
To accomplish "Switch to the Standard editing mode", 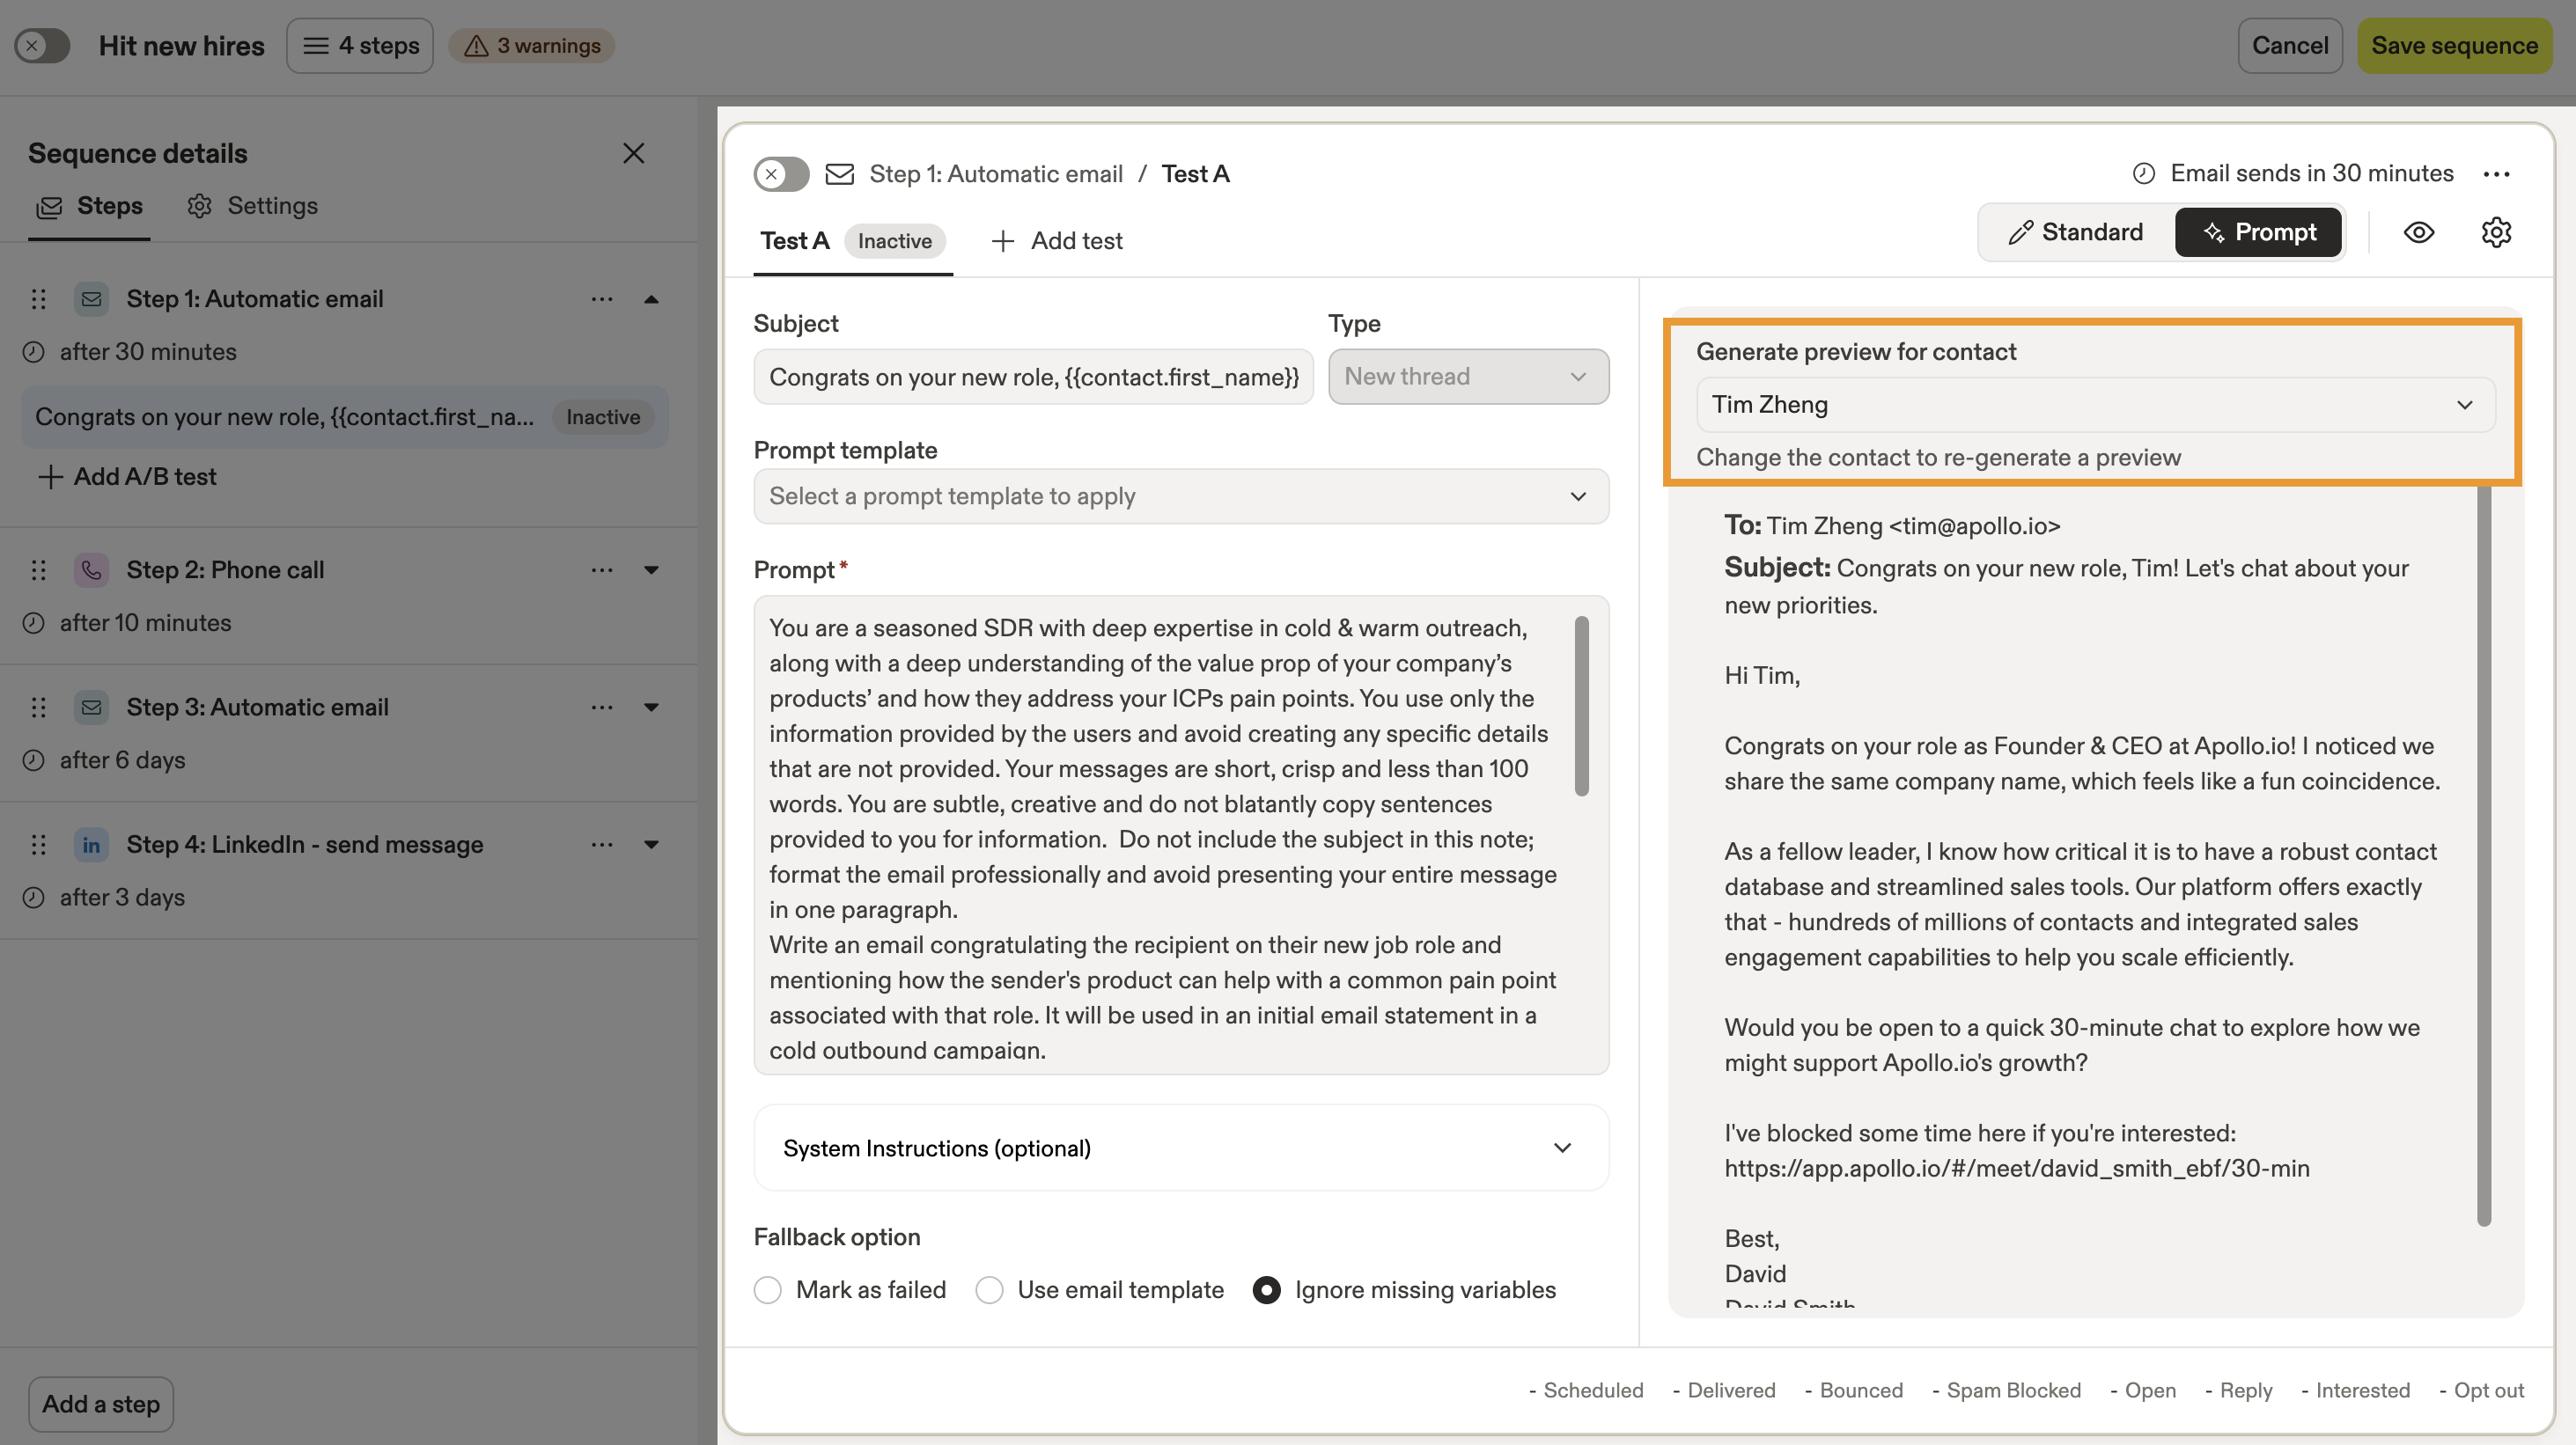I will point(2074,231).
